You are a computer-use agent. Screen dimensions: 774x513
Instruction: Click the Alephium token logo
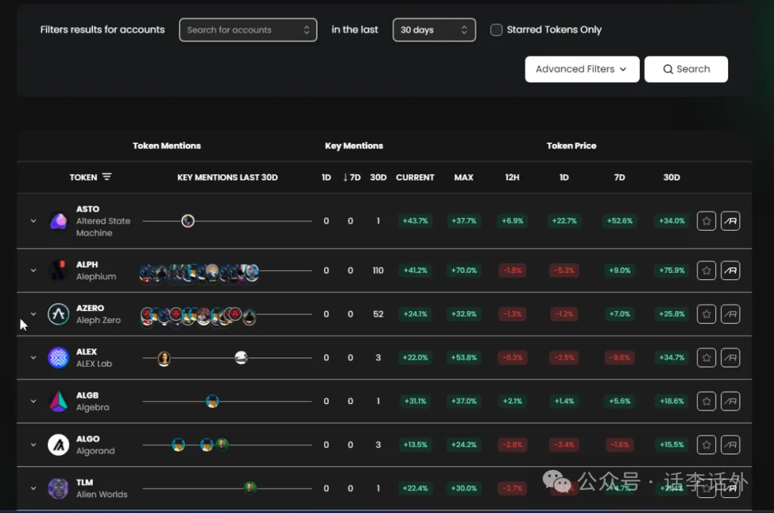(x=58, y=270)
